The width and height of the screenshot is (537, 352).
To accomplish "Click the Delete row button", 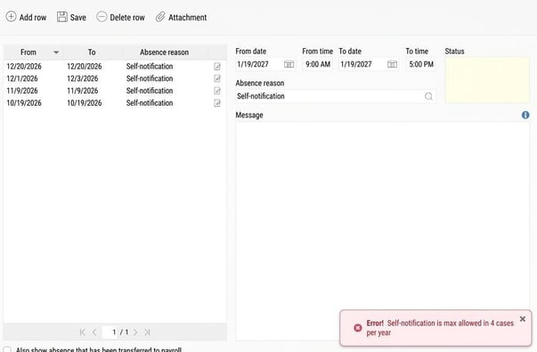I will 120,17.
